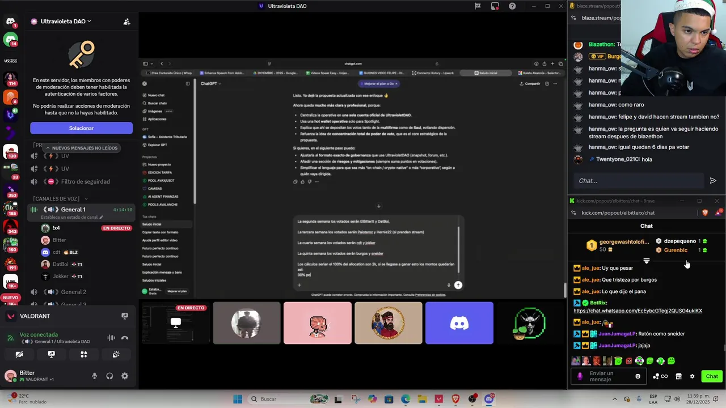
Task: Open Discord direct messages home icon
Action: click(10, 22)
